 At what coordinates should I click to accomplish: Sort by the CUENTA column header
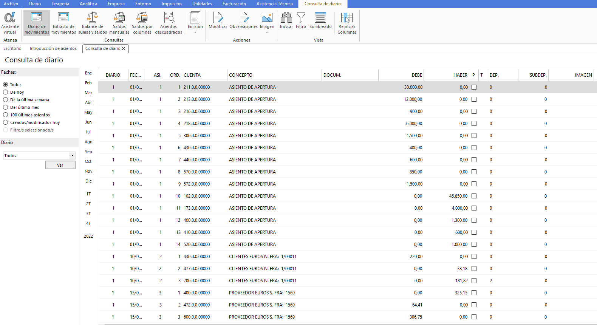coord(204,75)
